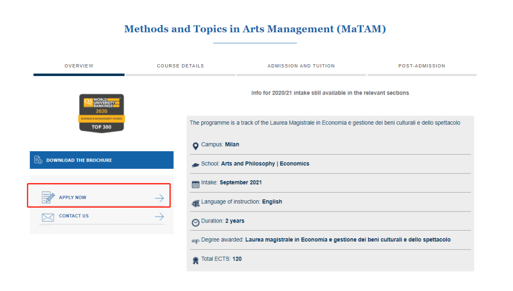Open the Overview tab
This screenshot has height=291, width=513.
tap(79, 66)
